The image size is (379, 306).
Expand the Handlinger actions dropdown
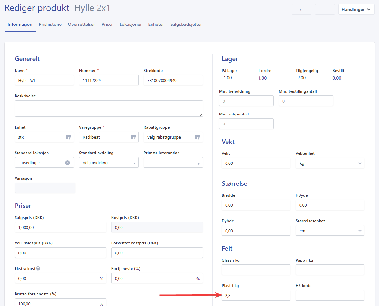click(x=356, y=9)
